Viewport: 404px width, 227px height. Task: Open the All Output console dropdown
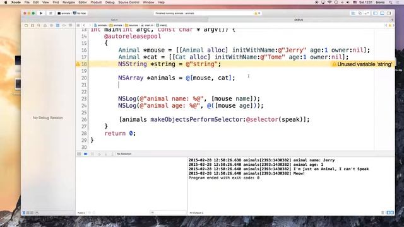(x=196, y=213)
